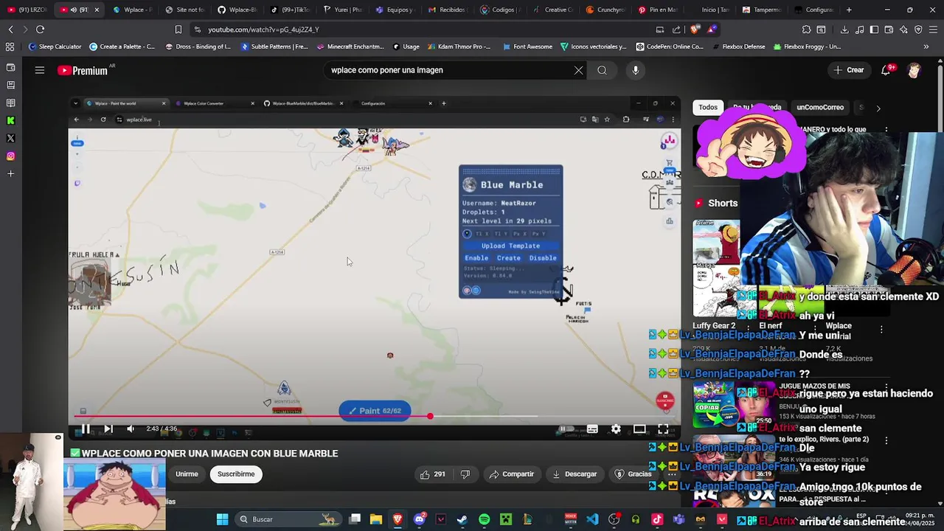Switch to Crunchyroll browser tab
Screen dimensions: 944x531
pyautogui.click(x=605, y=10)
